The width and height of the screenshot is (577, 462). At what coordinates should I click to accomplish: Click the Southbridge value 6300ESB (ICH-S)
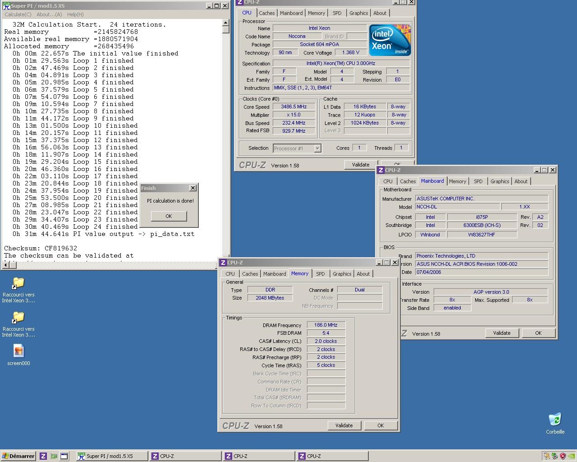pos(482,225)
